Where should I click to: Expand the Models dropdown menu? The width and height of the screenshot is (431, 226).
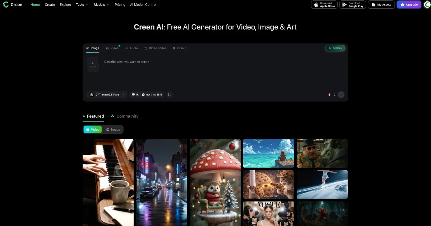tap(101, 5)
